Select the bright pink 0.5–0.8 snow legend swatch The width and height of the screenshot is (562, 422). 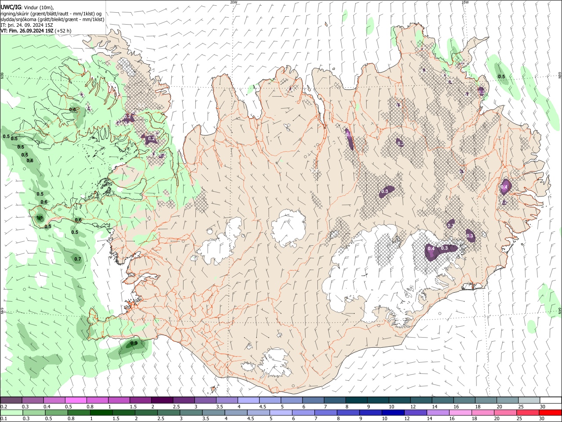(76, 400)
